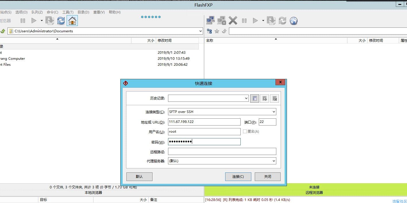Open the remote play button dropdown arrow
This screenshot has height=203, width=407.
(x=263, y=21)
